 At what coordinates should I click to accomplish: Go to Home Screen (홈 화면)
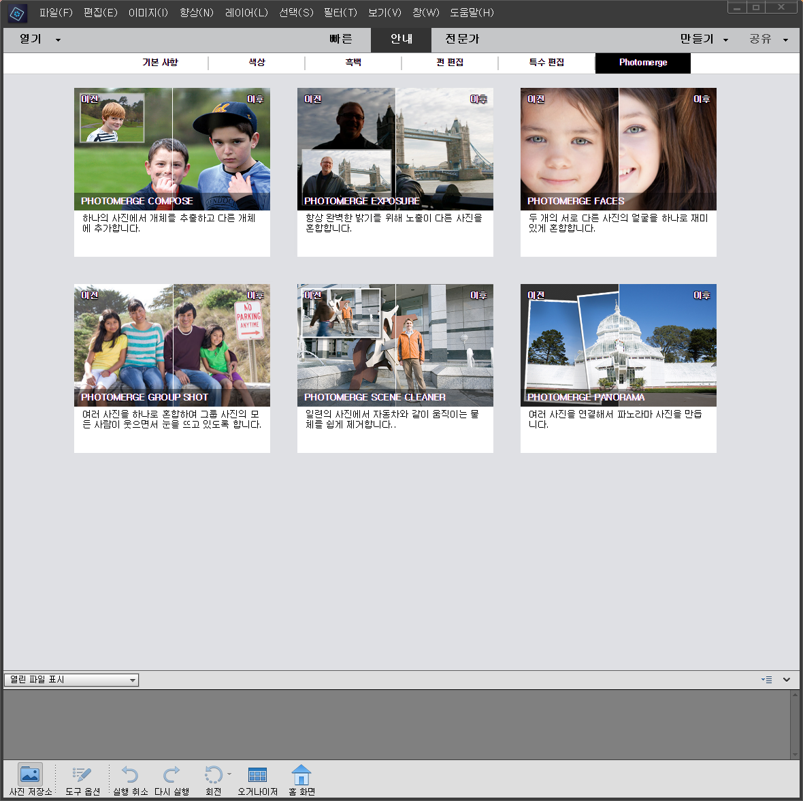click(301, 779)
